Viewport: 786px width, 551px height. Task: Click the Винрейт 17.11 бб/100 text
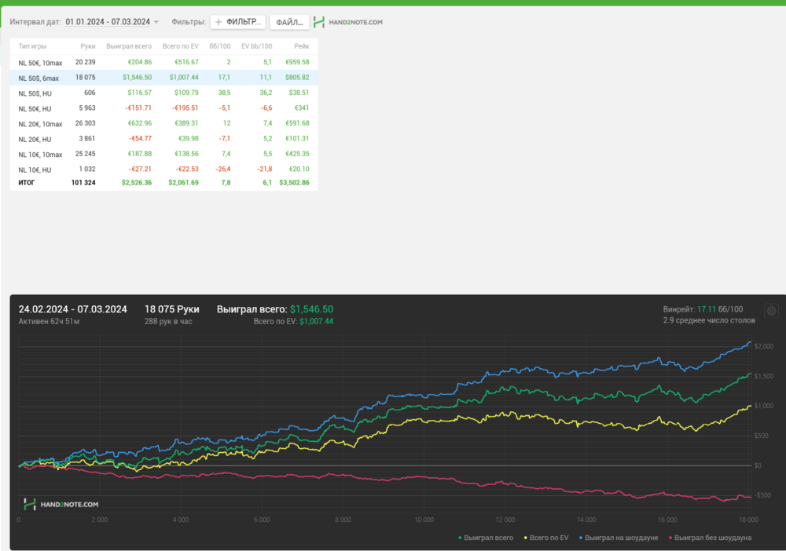[x=703, y=309]
